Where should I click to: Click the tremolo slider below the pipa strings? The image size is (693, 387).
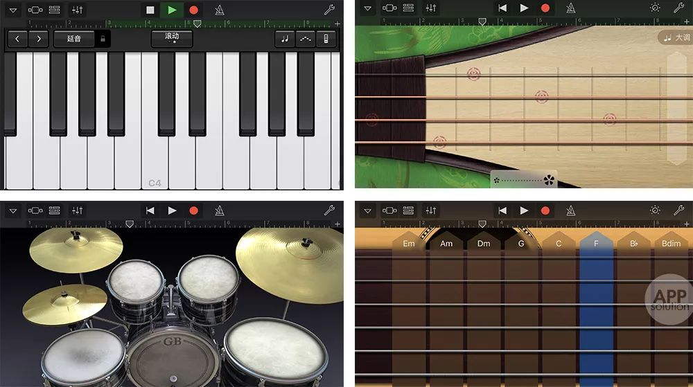tap(523, 180)
